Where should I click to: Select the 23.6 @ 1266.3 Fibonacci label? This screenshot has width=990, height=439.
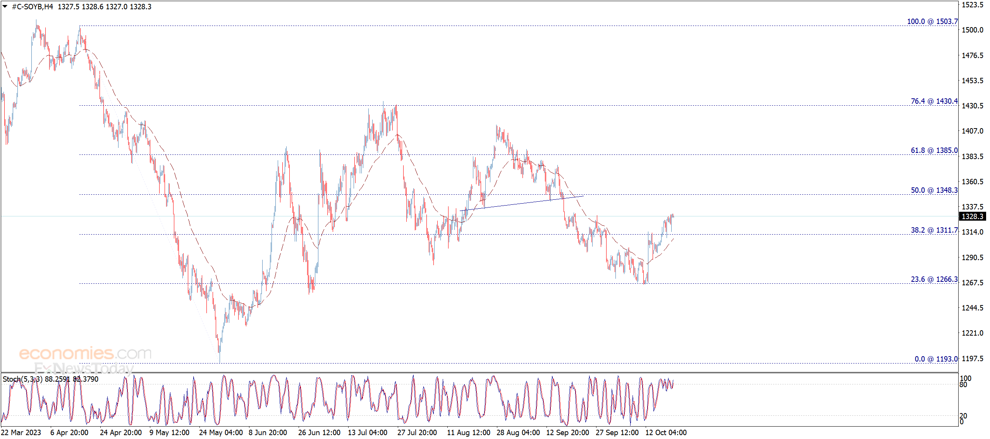point(934,279)
